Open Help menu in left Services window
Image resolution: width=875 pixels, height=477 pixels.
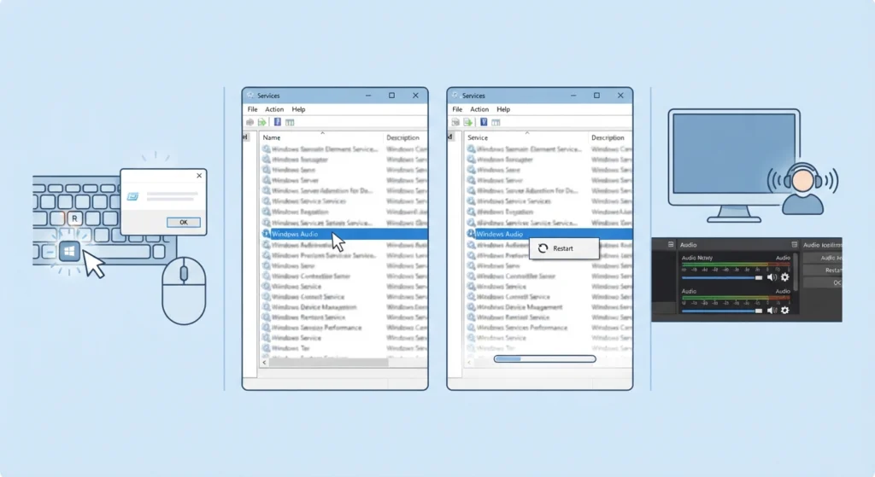(x=298, y=109)
